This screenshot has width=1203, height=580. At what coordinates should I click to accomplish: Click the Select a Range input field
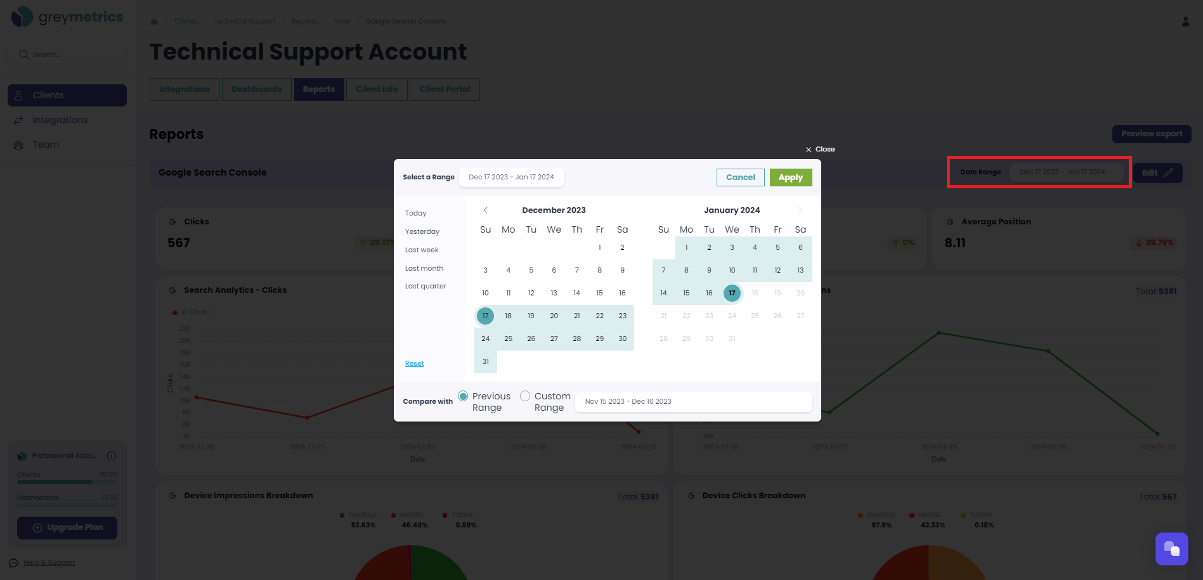[x=510, y=177]
